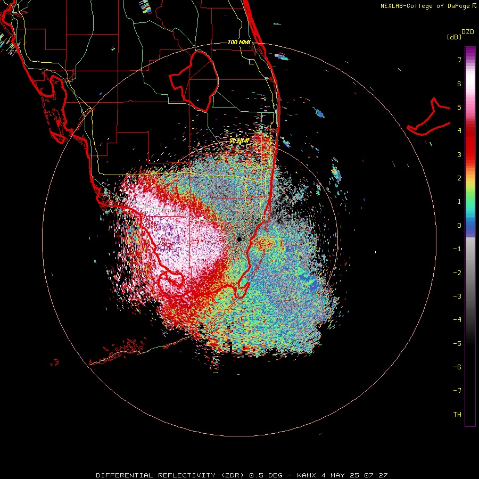Click the black radar site dot

point(239,239)
